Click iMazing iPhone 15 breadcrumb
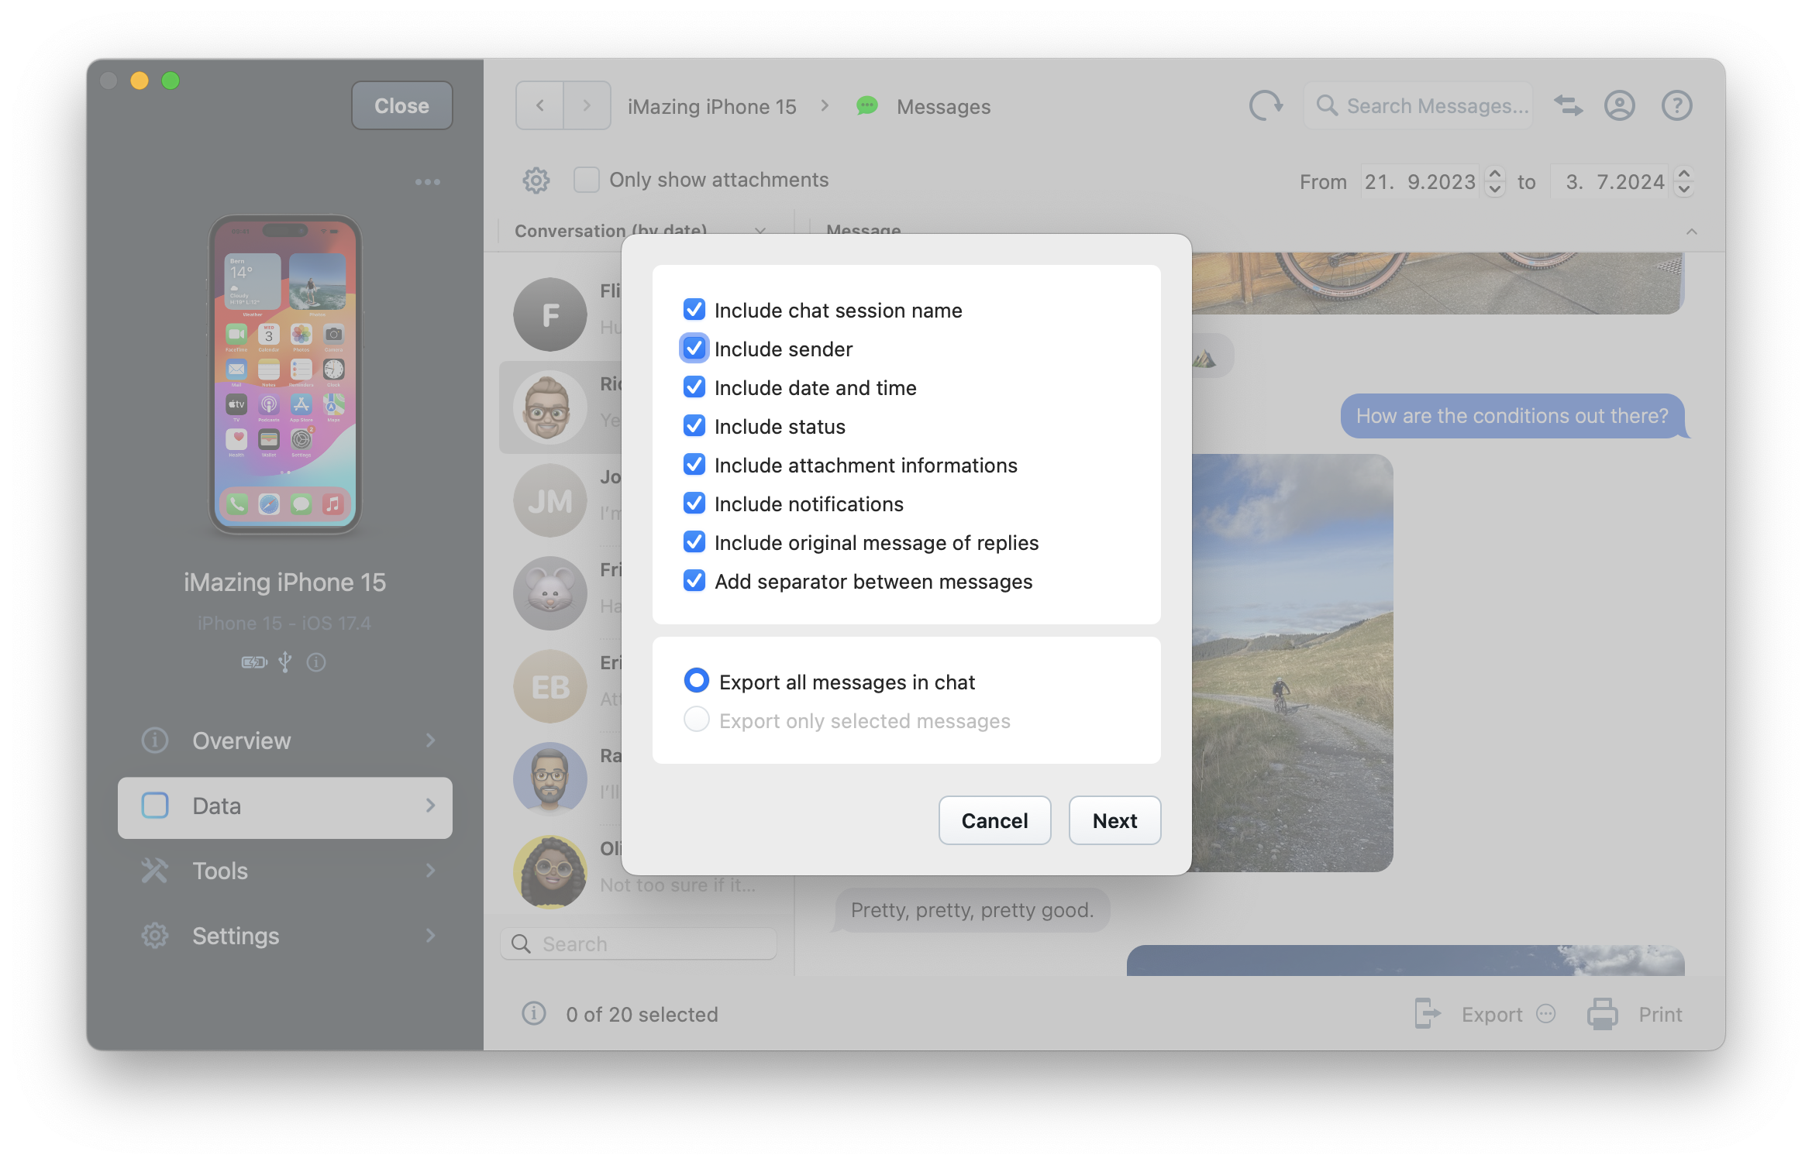 [711, 107]
